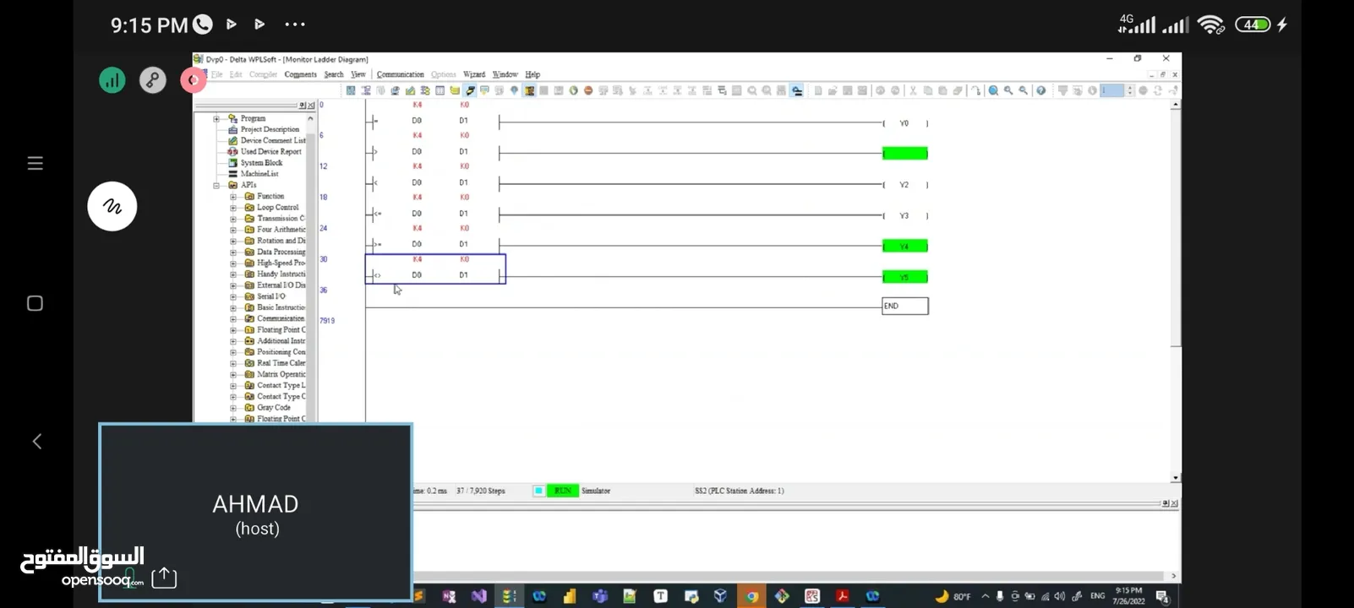Tap the grey key security icon
Image resolution: width=1354 pixels, height=608 pixels.
(x=153, y=80)
